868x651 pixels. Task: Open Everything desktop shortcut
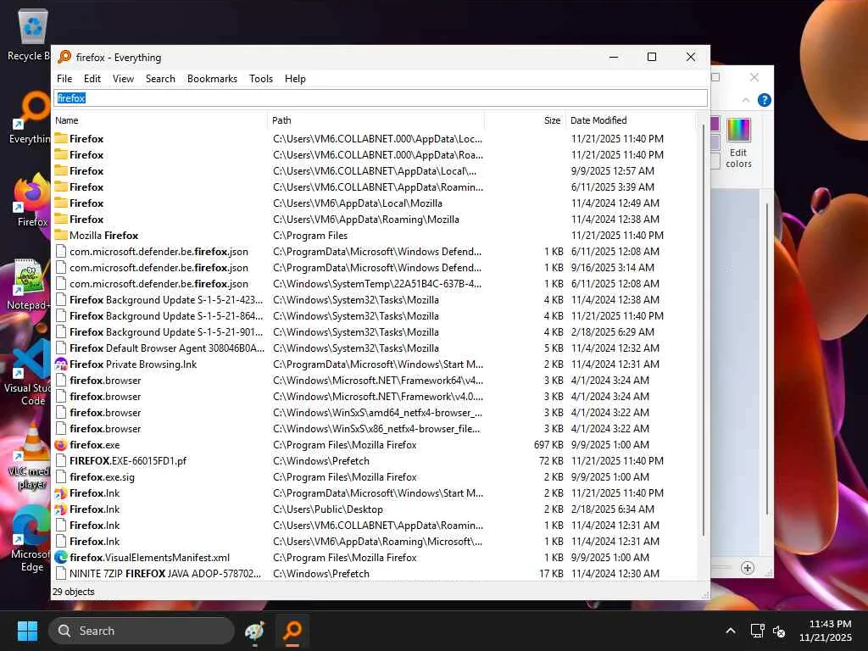click(31, 118)
